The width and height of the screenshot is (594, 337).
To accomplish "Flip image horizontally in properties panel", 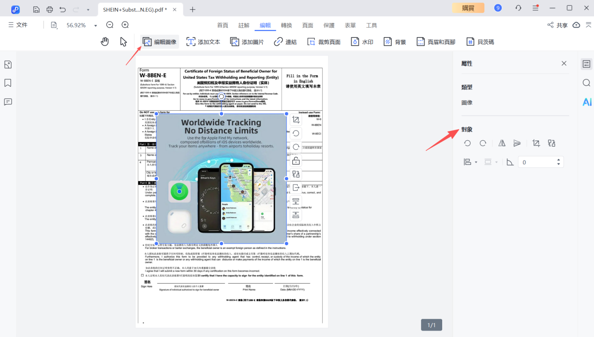I will tap(502, 143).
